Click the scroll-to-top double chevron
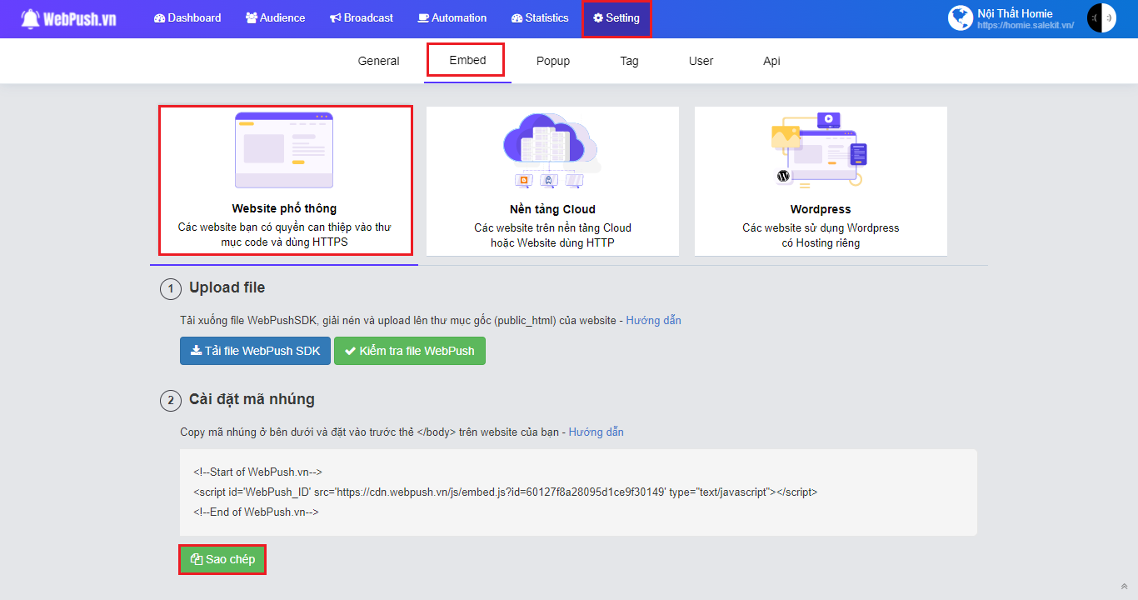 point(1124,587)
